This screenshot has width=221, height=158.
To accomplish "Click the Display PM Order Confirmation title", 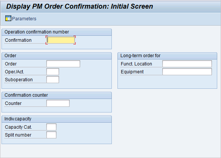I will click(x=80, y=6).
